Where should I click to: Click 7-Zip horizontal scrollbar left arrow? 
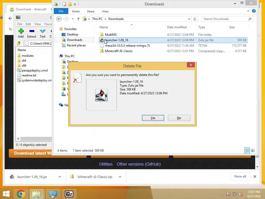coord(18,139)
